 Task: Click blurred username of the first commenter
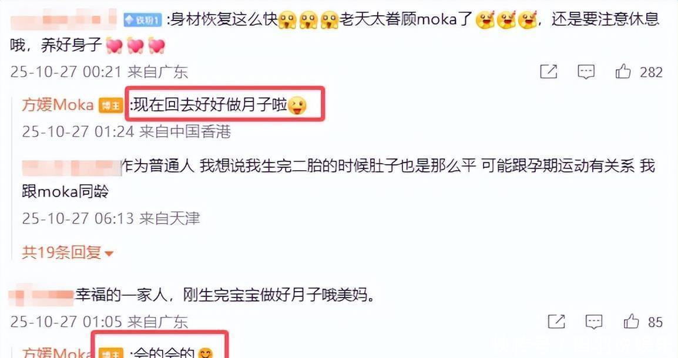tap(63, 19)
